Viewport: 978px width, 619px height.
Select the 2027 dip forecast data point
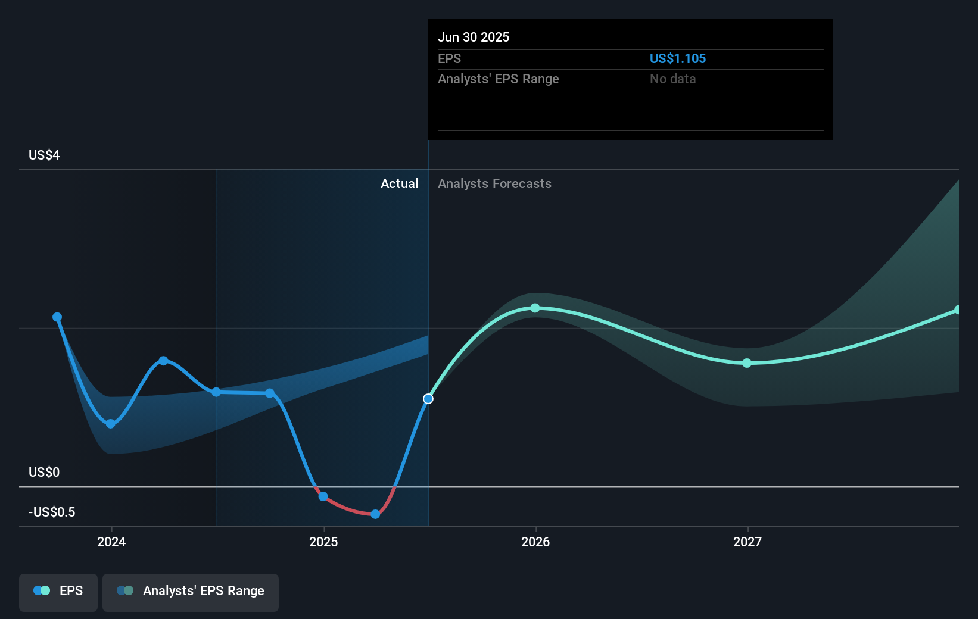pos(747,363)
